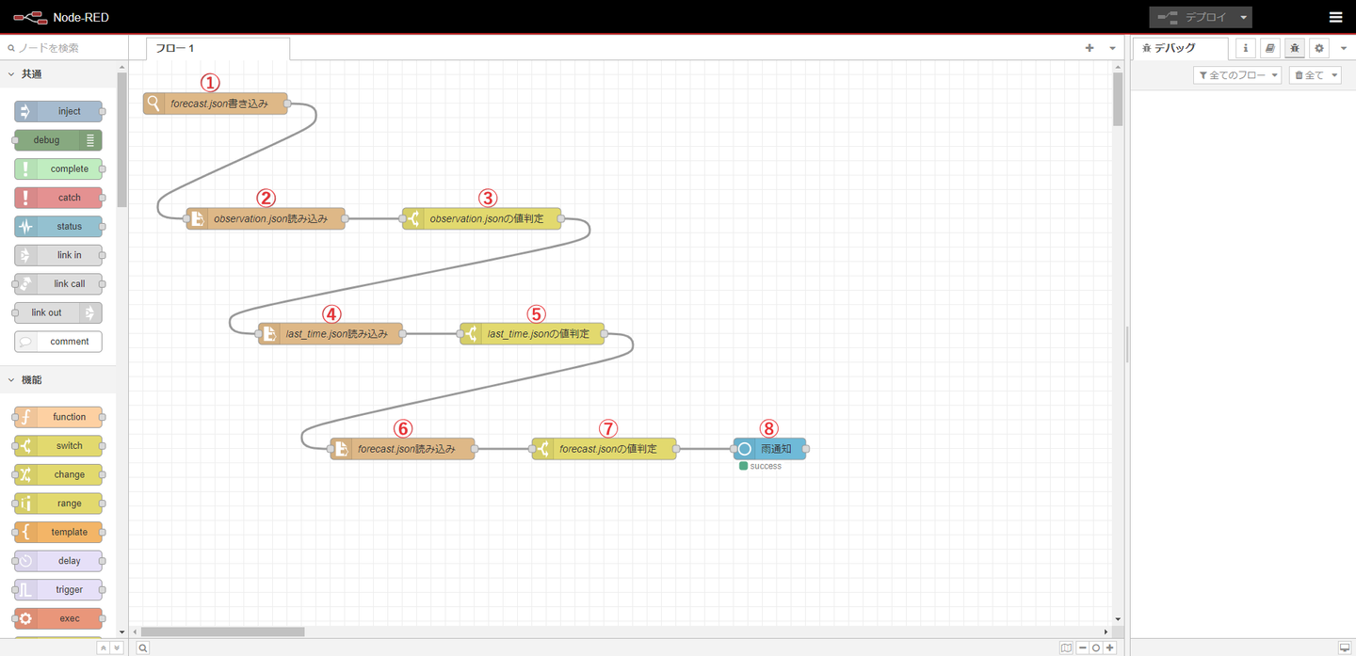This screenshot has height=656, width=1356.
Task: Open the workspace search magnifier button
Action: (x=143, y=648)
